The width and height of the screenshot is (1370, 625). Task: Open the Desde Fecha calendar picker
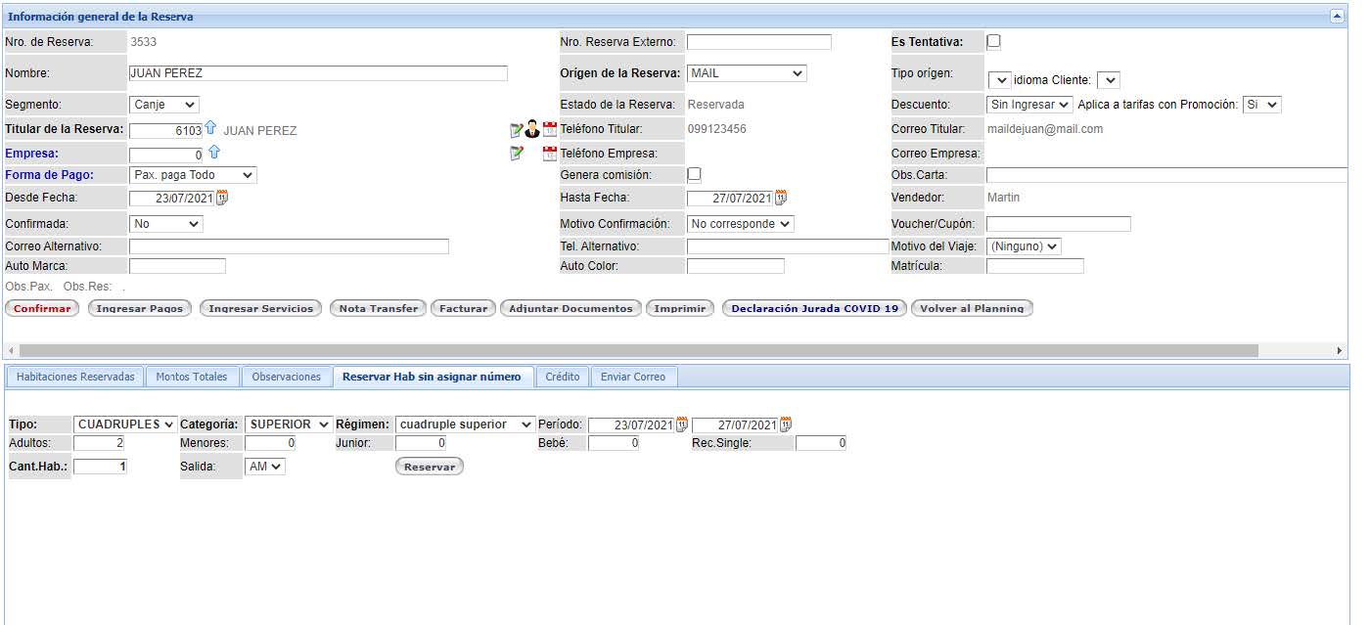pyautogui.click(x=222, y=198)
